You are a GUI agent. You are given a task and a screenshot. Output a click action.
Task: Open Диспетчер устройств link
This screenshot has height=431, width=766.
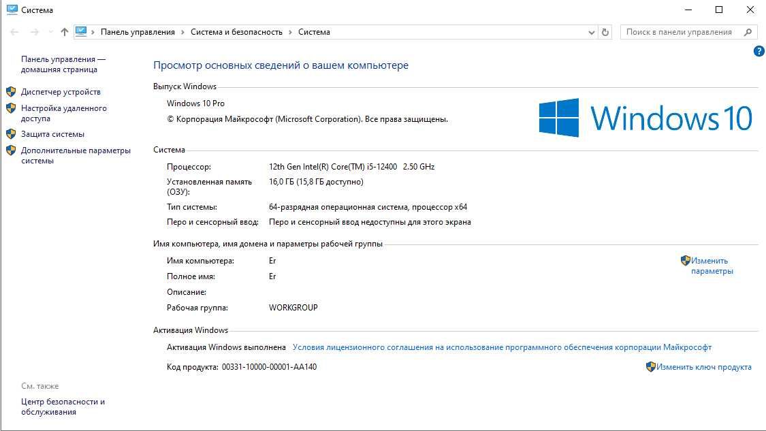tap(61, 92)
